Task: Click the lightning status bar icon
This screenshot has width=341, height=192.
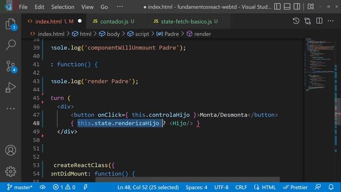Action: (85, 187)
